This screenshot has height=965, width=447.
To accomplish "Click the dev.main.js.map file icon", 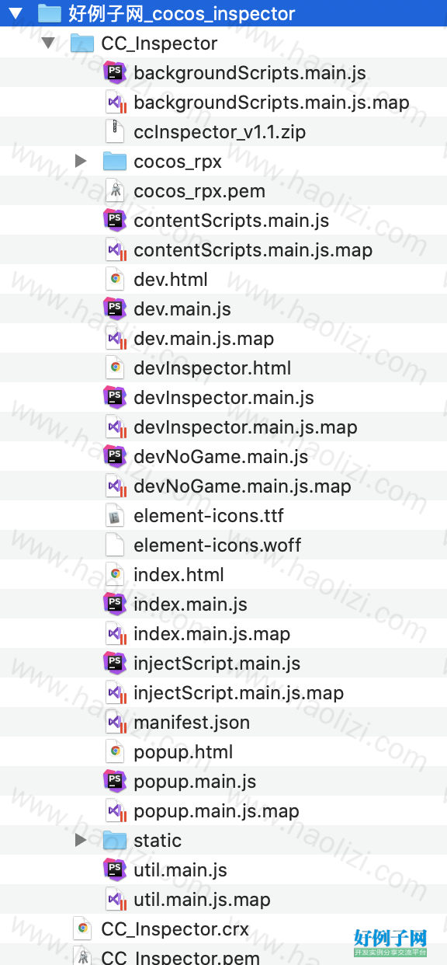I will (115, 338).
